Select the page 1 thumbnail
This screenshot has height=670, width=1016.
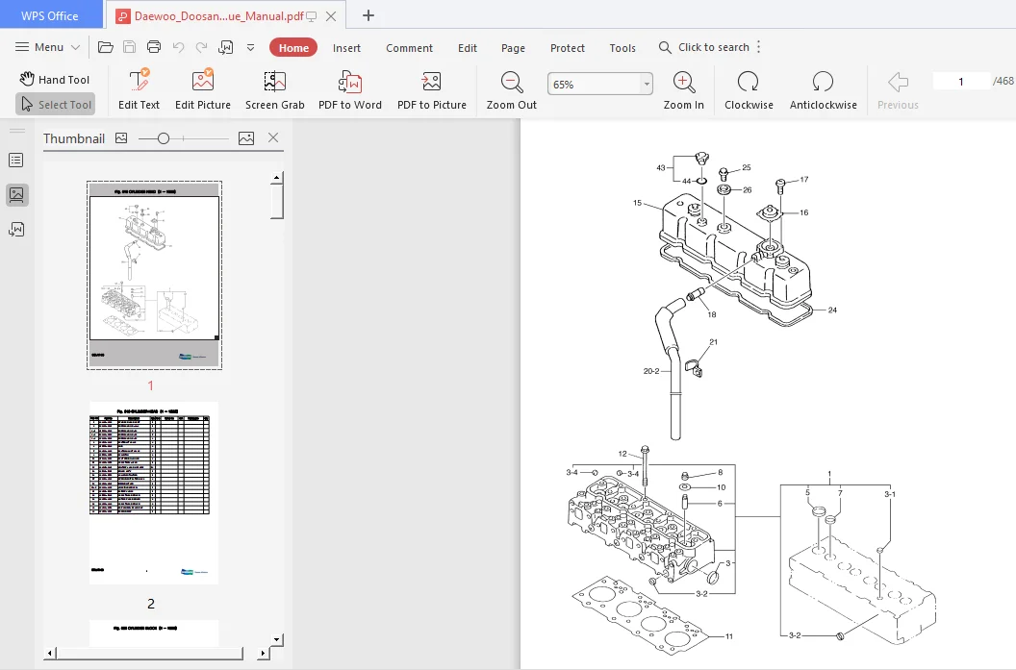(x=154, y=275)
